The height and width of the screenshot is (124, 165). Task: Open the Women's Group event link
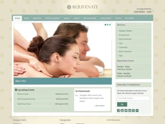click(23, 94)
